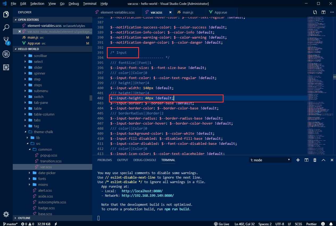Add a new terminal with the plus icon
The image size is (336, 226).
[x=298, y=160]
